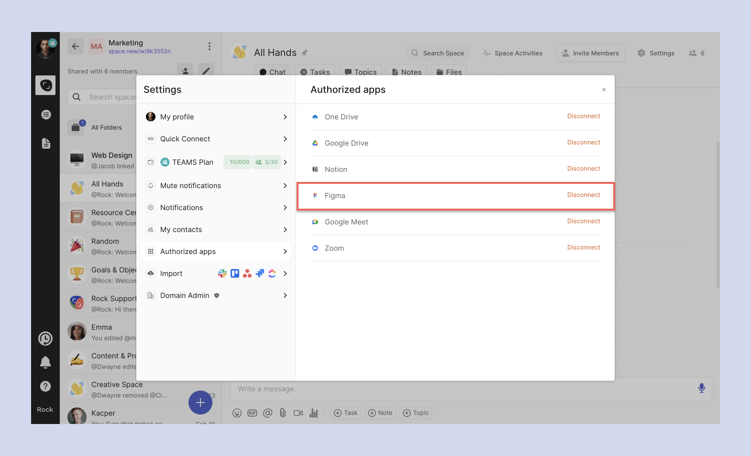This screenshot has height=456, width=751.
Task: Disconnect Zoom
Action: (584, 247)
